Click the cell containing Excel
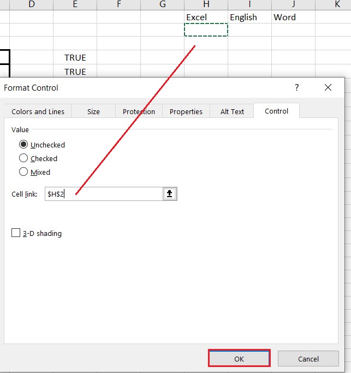The height and width of the screenshot is (373, 351). coord(206,17)
